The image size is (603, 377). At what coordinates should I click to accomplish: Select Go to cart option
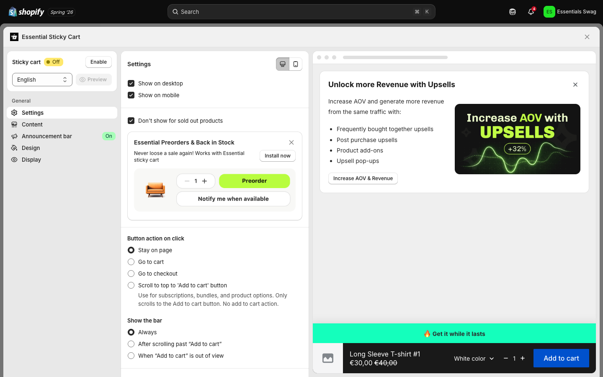(x=131, y=262)
